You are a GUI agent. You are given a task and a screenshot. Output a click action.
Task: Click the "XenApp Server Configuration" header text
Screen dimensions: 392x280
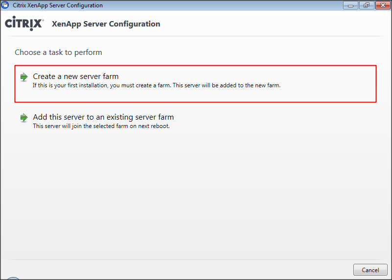tap(106, 24)
